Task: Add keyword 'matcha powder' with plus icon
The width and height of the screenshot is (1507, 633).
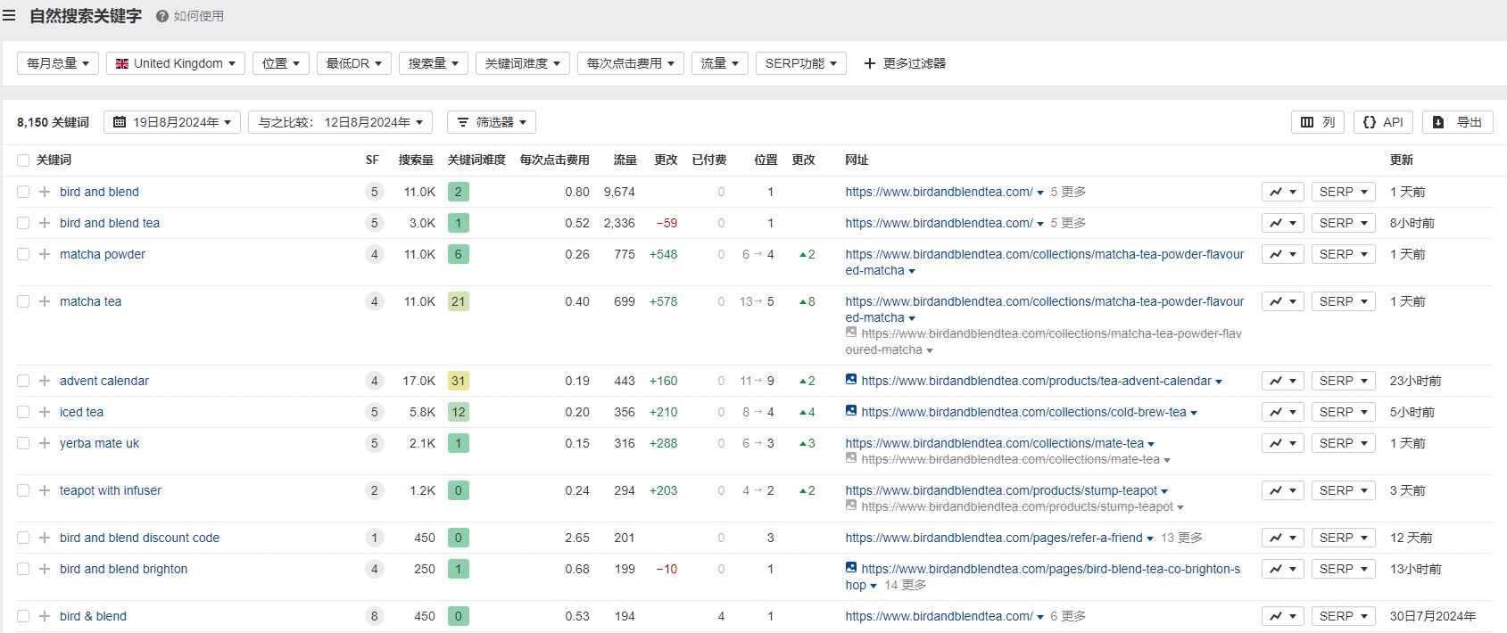Action: 45,254
